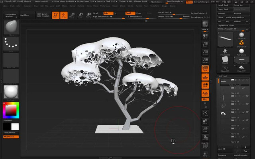This screenshot has width=255, height=159.
Task: Collapse the SubTool palette header
Action: click(223, 75)
